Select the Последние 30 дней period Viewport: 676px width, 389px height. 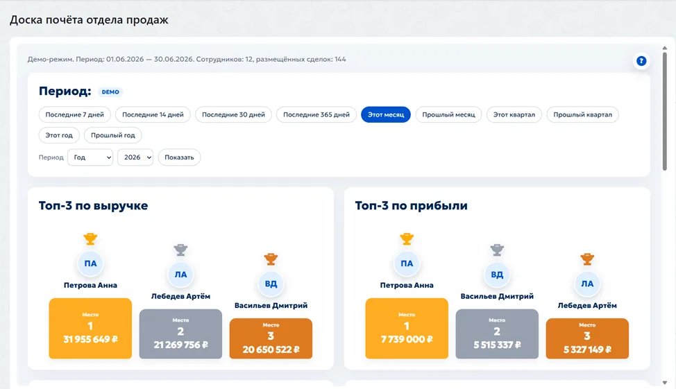(x=233, y=114)
